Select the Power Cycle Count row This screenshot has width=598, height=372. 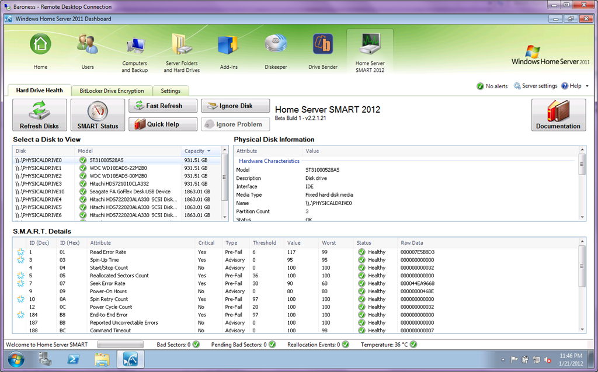[295, 307]
